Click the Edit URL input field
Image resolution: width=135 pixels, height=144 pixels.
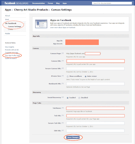click(x=95, y=131)
